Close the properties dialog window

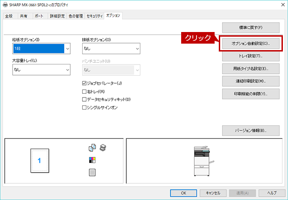pos(283,5)
